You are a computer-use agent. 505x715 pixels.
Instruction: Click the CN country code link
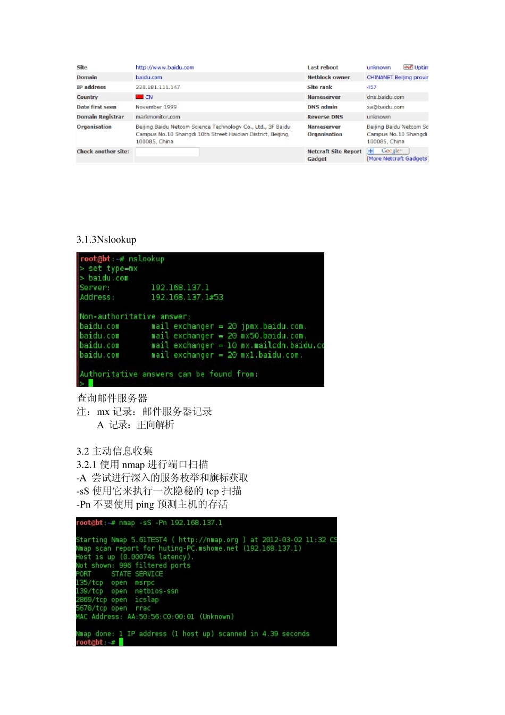coord(149,97)
